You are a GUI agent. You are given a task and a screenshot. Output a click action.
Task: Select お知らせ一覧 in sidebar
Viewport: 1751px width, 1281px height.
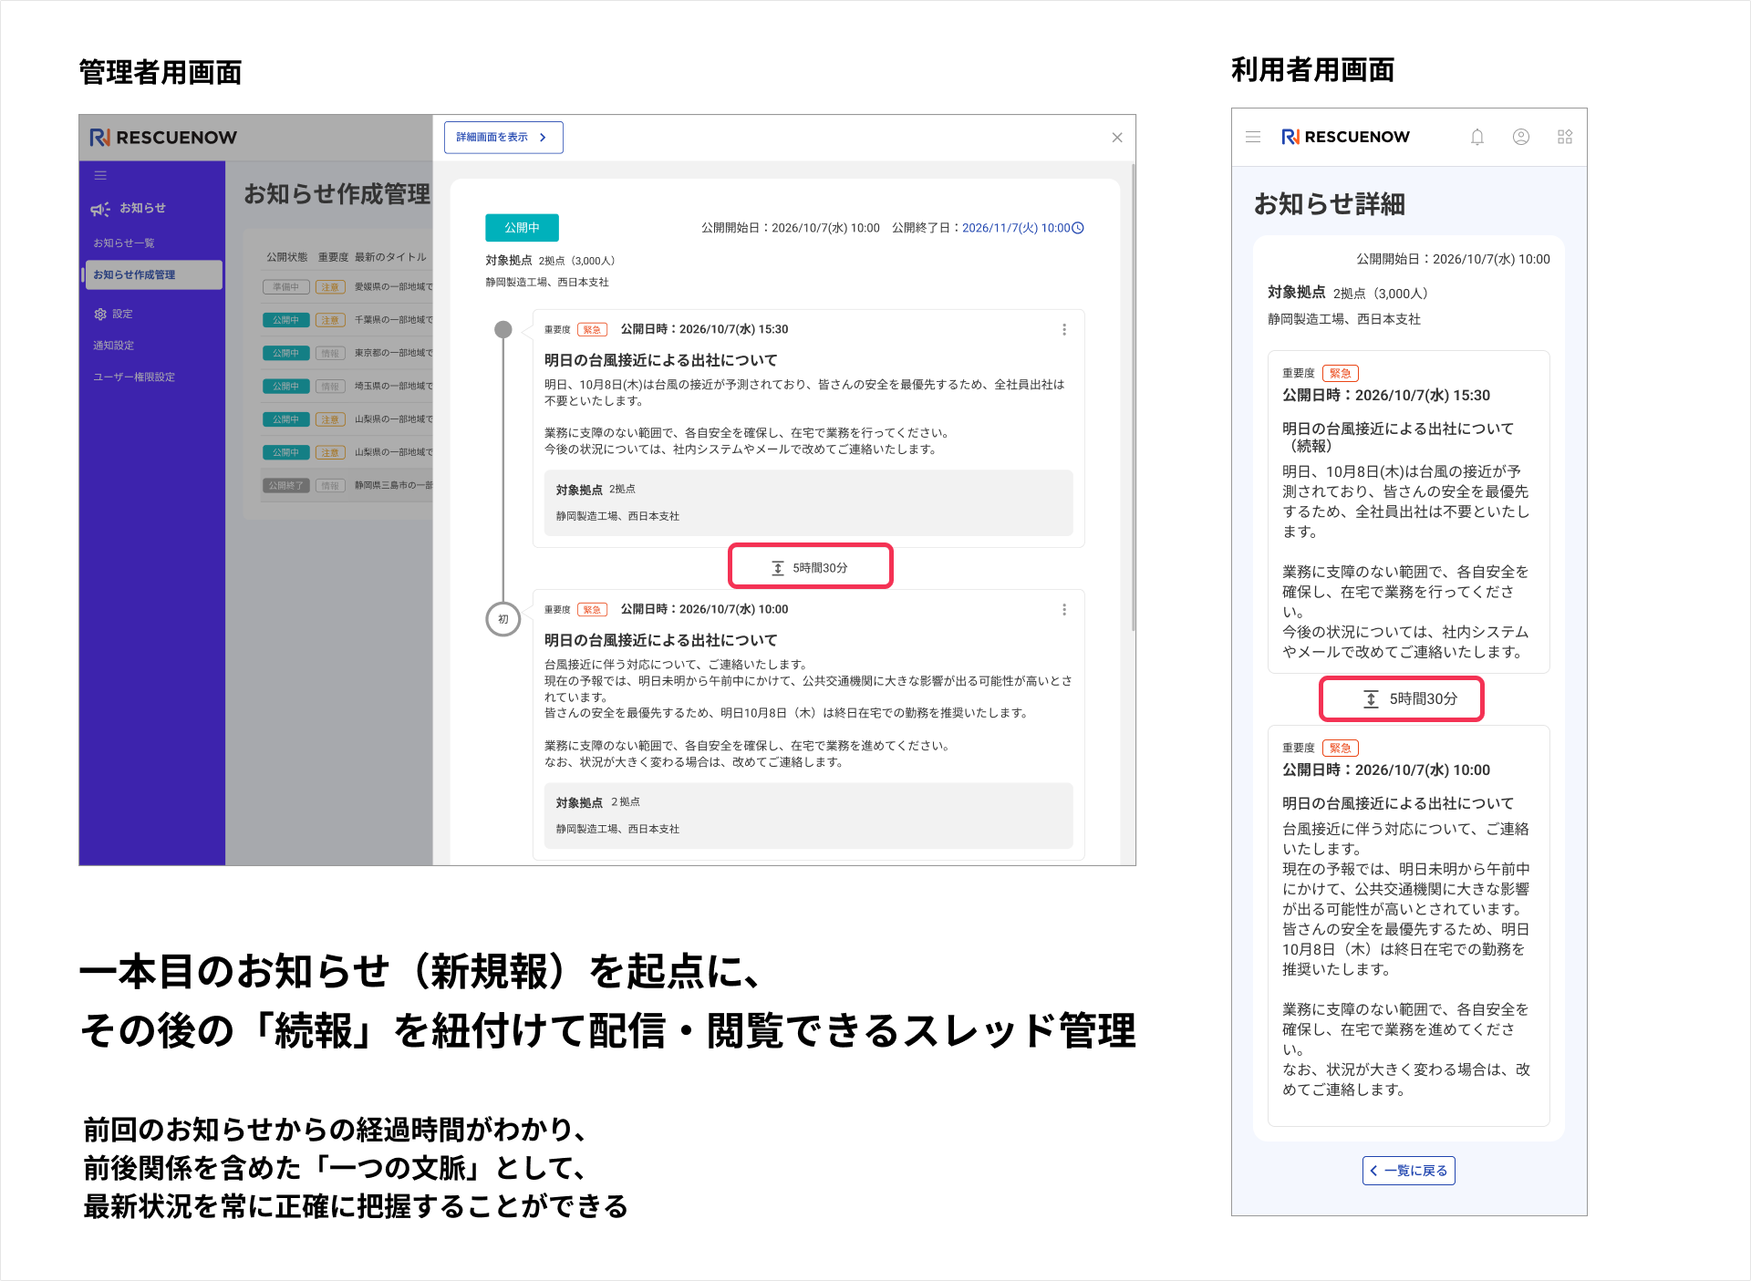pos(124,243)
